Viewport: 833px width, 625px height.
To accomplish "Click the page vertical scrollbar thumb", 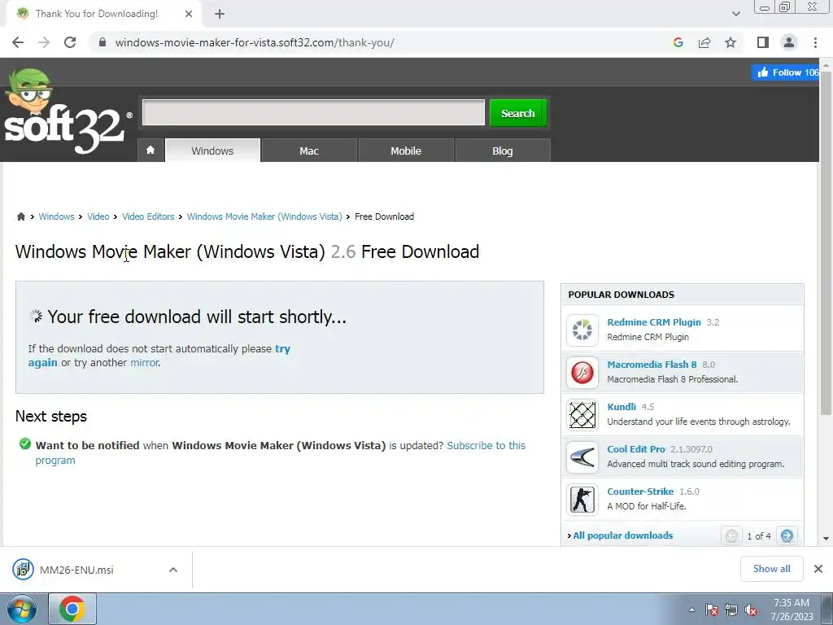I will [826, 244].
